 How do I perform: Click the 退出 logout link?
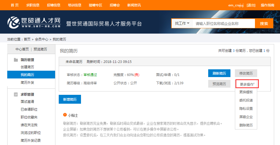[x=251, y=5]
